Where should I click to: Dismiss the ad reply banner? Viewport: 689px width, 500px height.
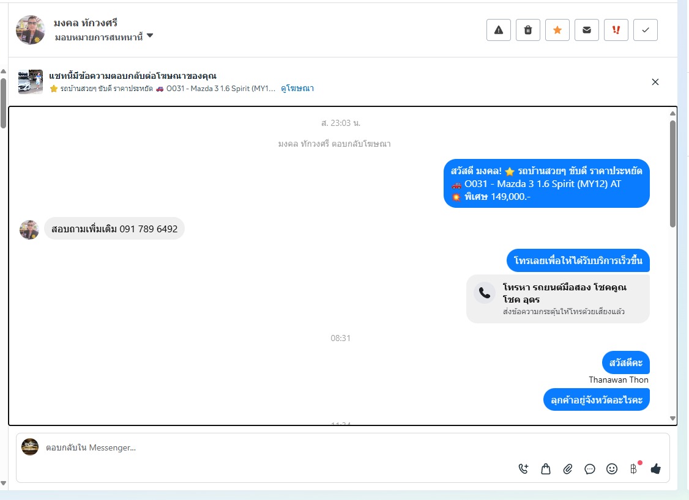click(x=655, y=82)
